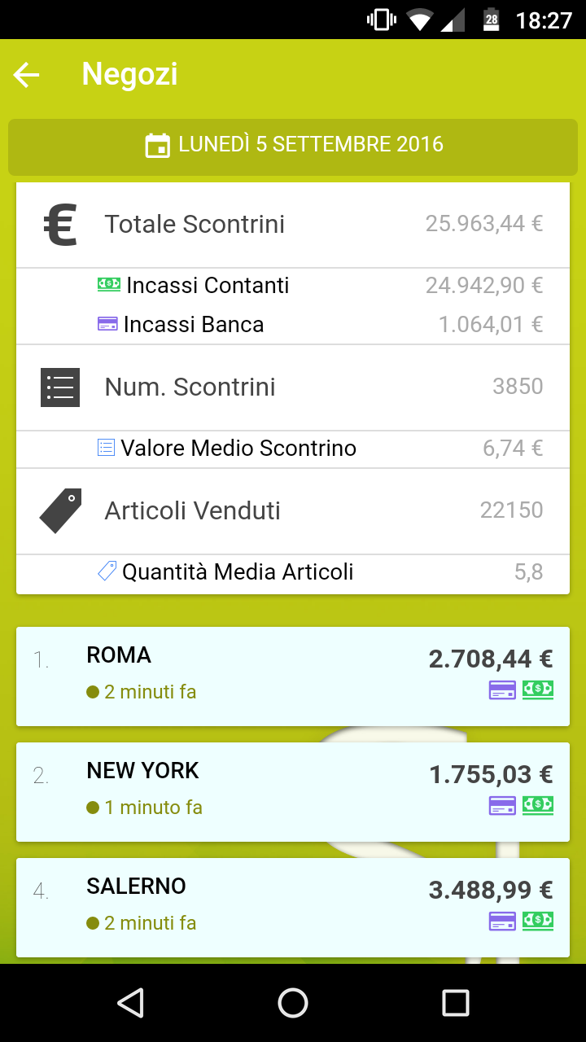Tap the Totale Scontrini amount 25.963,44 €

pyautogui.click(x=483, y=224)
